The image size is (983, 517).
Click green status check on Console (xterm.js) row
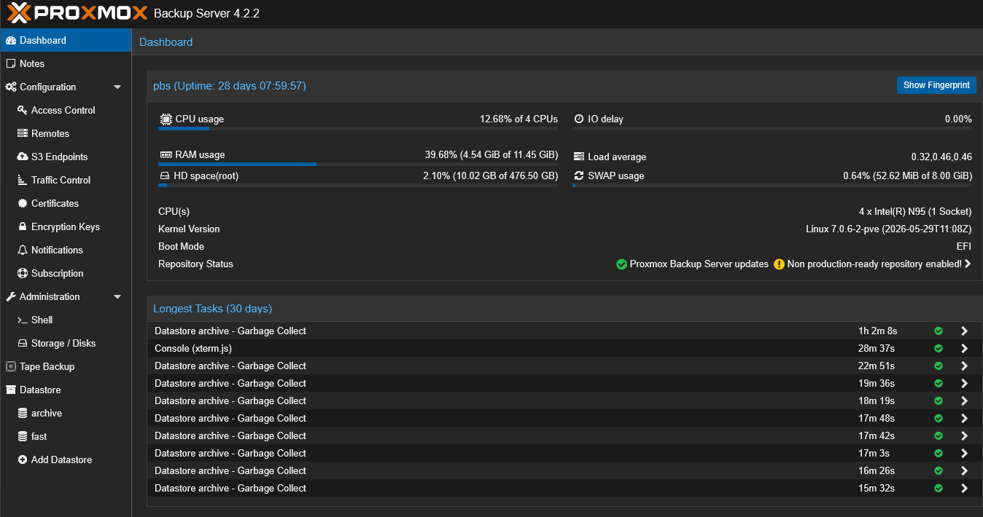coord(939,349)
